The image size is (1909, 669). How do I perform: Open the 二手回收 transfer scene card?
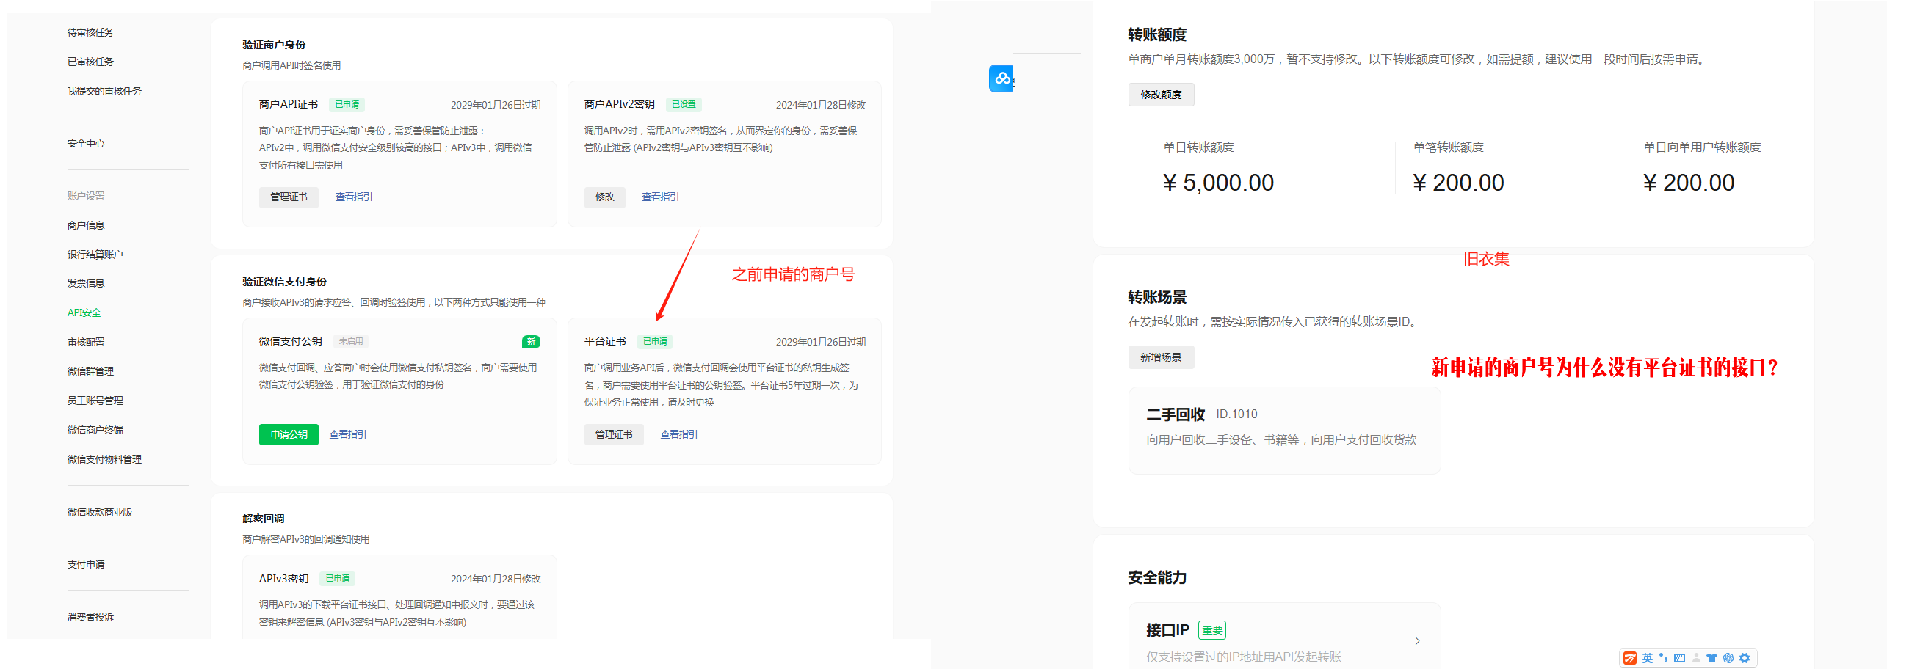(x=1284, y=430)
